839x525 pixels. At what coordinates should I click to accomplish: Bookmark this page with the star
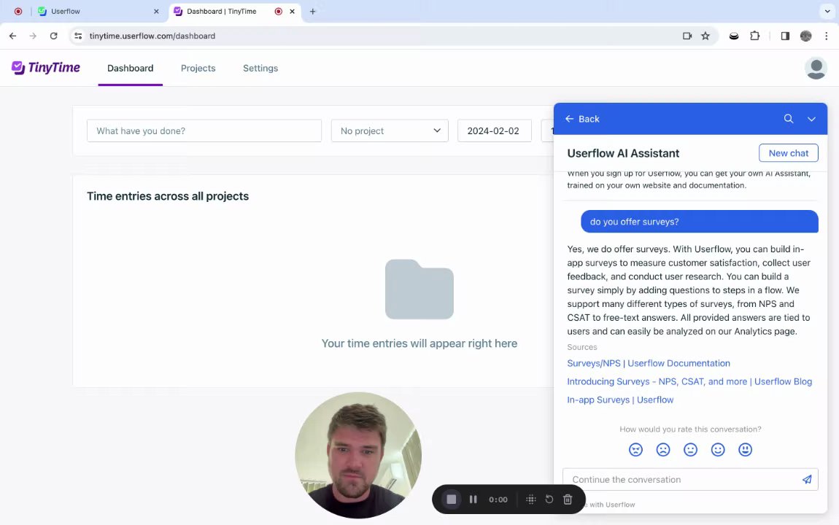coord(705,36)
